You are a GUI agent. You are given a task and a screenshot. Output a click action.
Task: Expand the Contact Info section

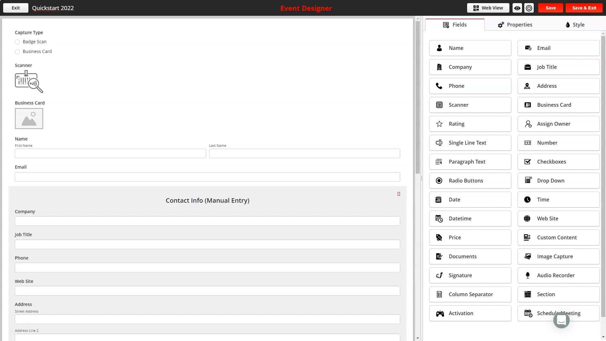399,194
